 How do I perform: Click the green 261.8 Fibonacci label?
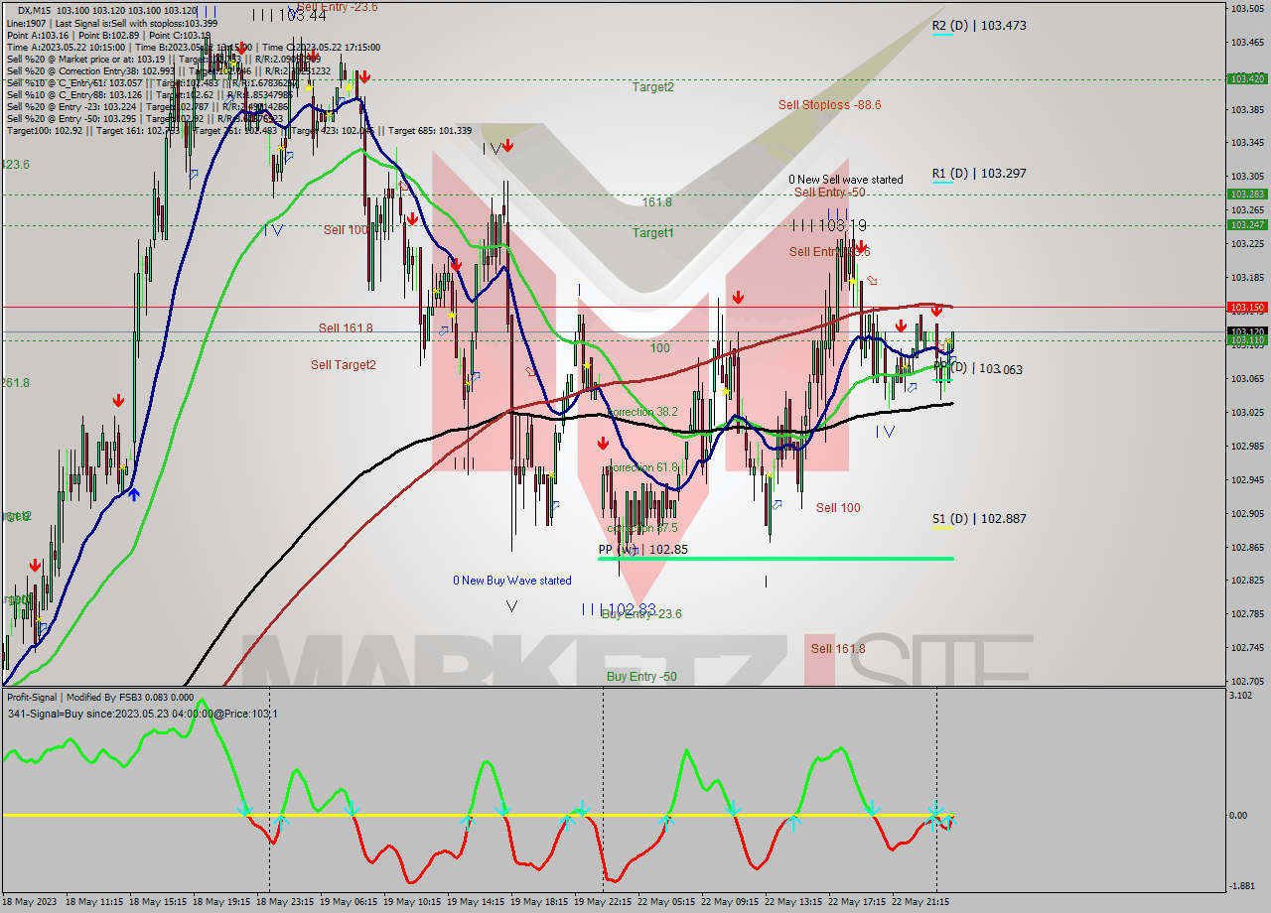tap(15, 383)
